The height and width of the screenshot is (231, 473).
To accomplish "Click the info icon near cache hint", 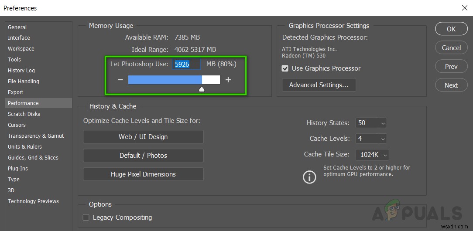I will tap(309, 177).
